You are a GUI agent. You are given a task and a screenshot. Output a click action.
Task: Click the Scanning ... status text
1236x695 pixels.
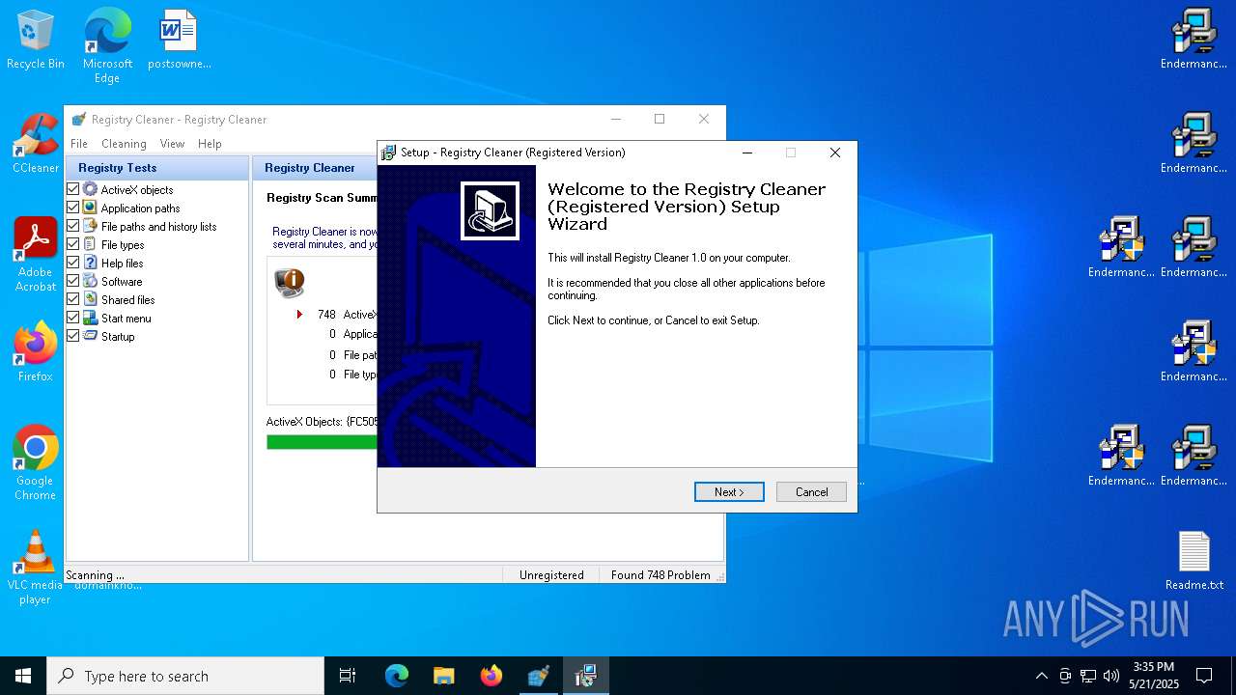95,575
